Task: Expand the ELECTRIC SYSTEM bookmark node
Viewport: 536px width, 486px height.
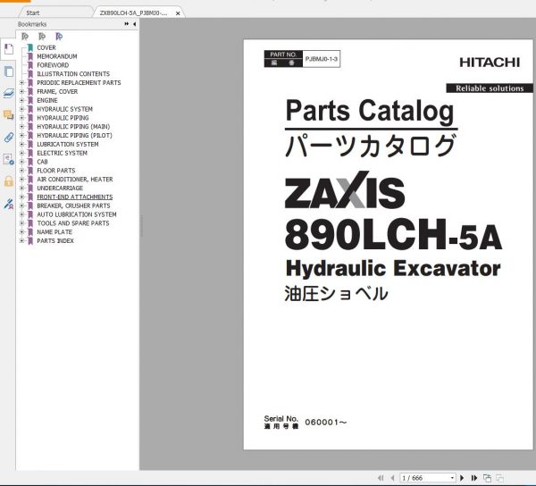Action: coord(21,153)
